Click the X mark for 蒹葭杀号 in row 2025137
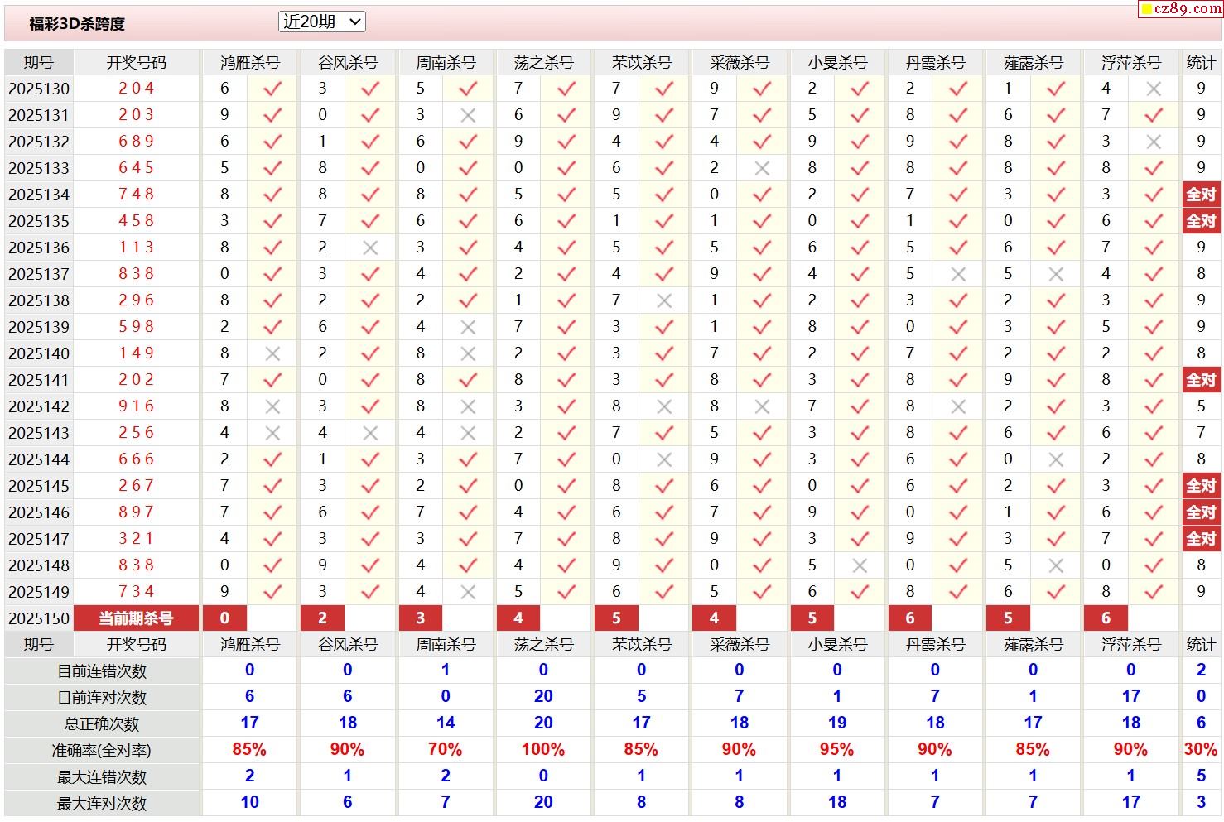 [1056, 274]
